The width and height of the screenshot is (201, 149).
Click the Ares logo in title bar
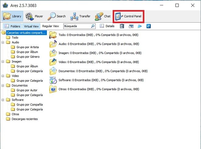(5, 5)
